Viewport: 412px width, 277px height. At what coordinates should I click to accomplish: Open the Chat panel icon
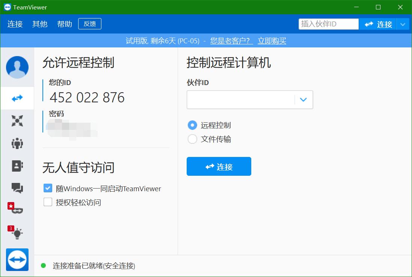tap(17, 188)
